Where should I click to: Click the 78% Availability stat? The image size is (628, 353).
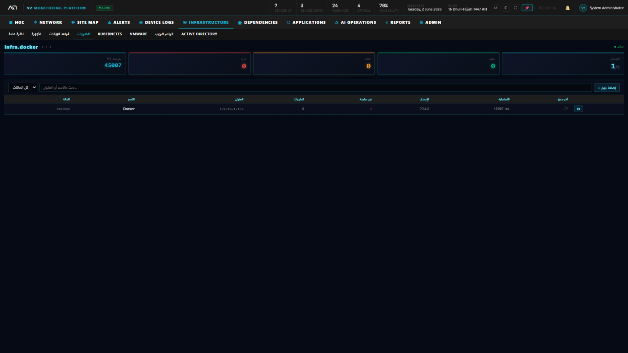click(x=389, y=8)
